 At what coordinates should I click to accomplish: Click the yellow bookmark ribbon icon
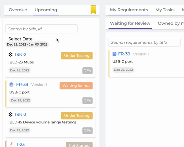[x=93, y=10]
